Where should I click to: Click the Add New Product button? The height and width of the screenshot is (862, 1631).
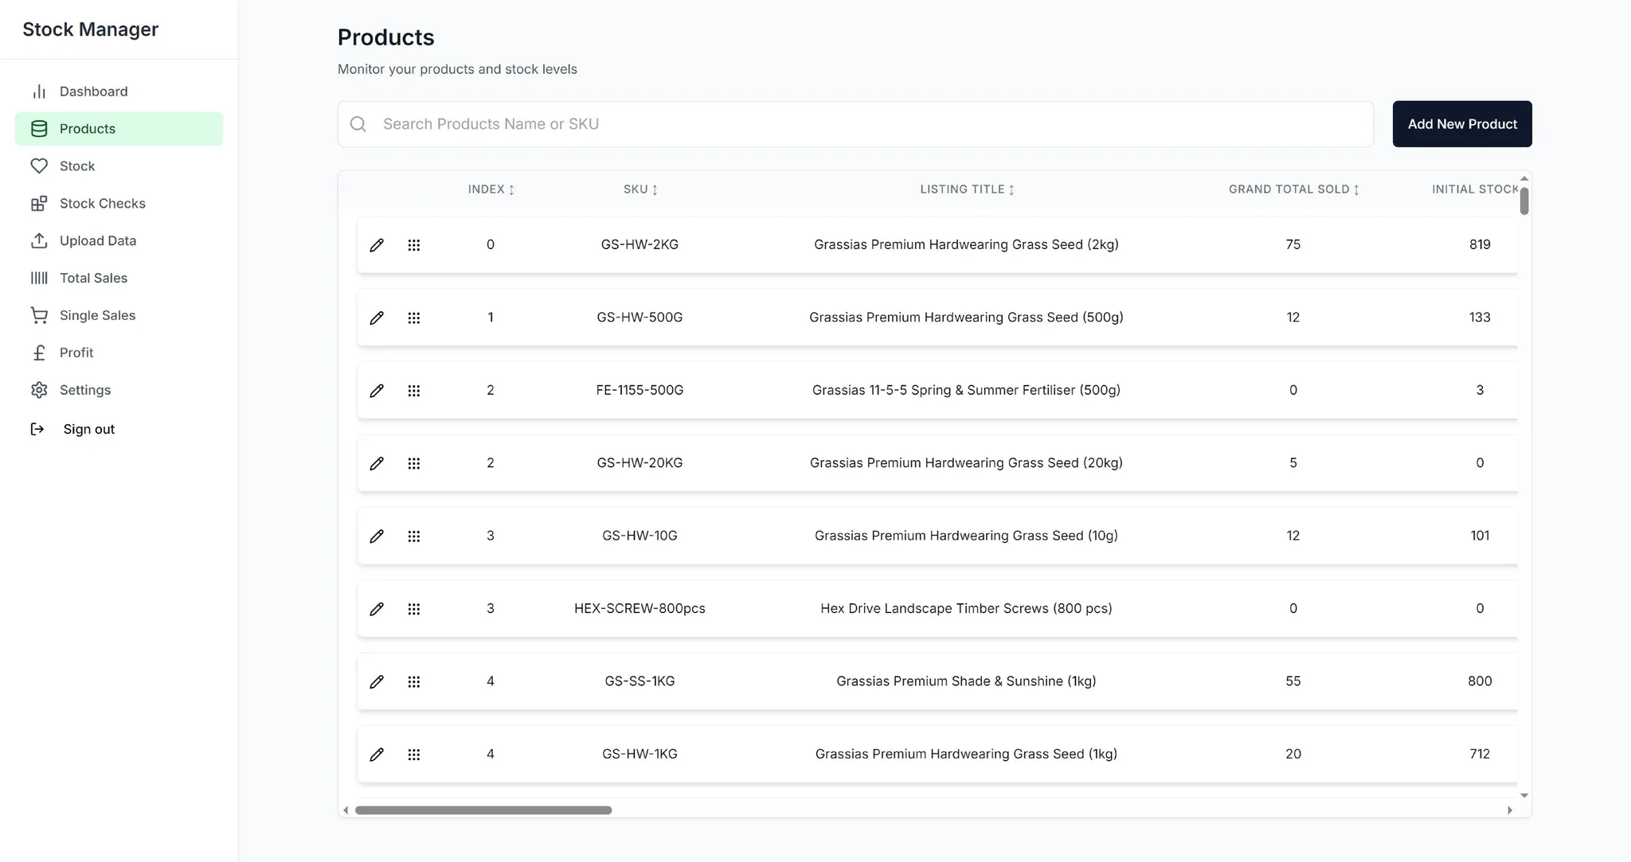1462,124
